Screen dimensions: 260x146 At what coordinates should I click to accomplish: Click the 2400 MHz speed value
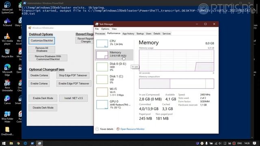205,94
